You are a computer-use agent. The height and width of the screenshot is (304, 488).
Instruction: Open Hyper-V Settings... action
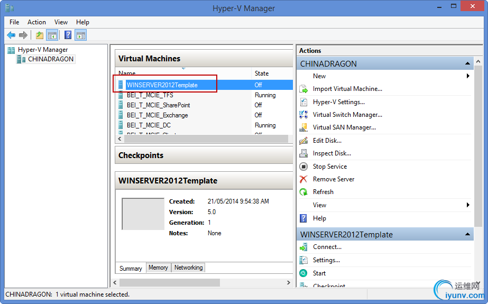pyautogui.click(x=338, y=102)
